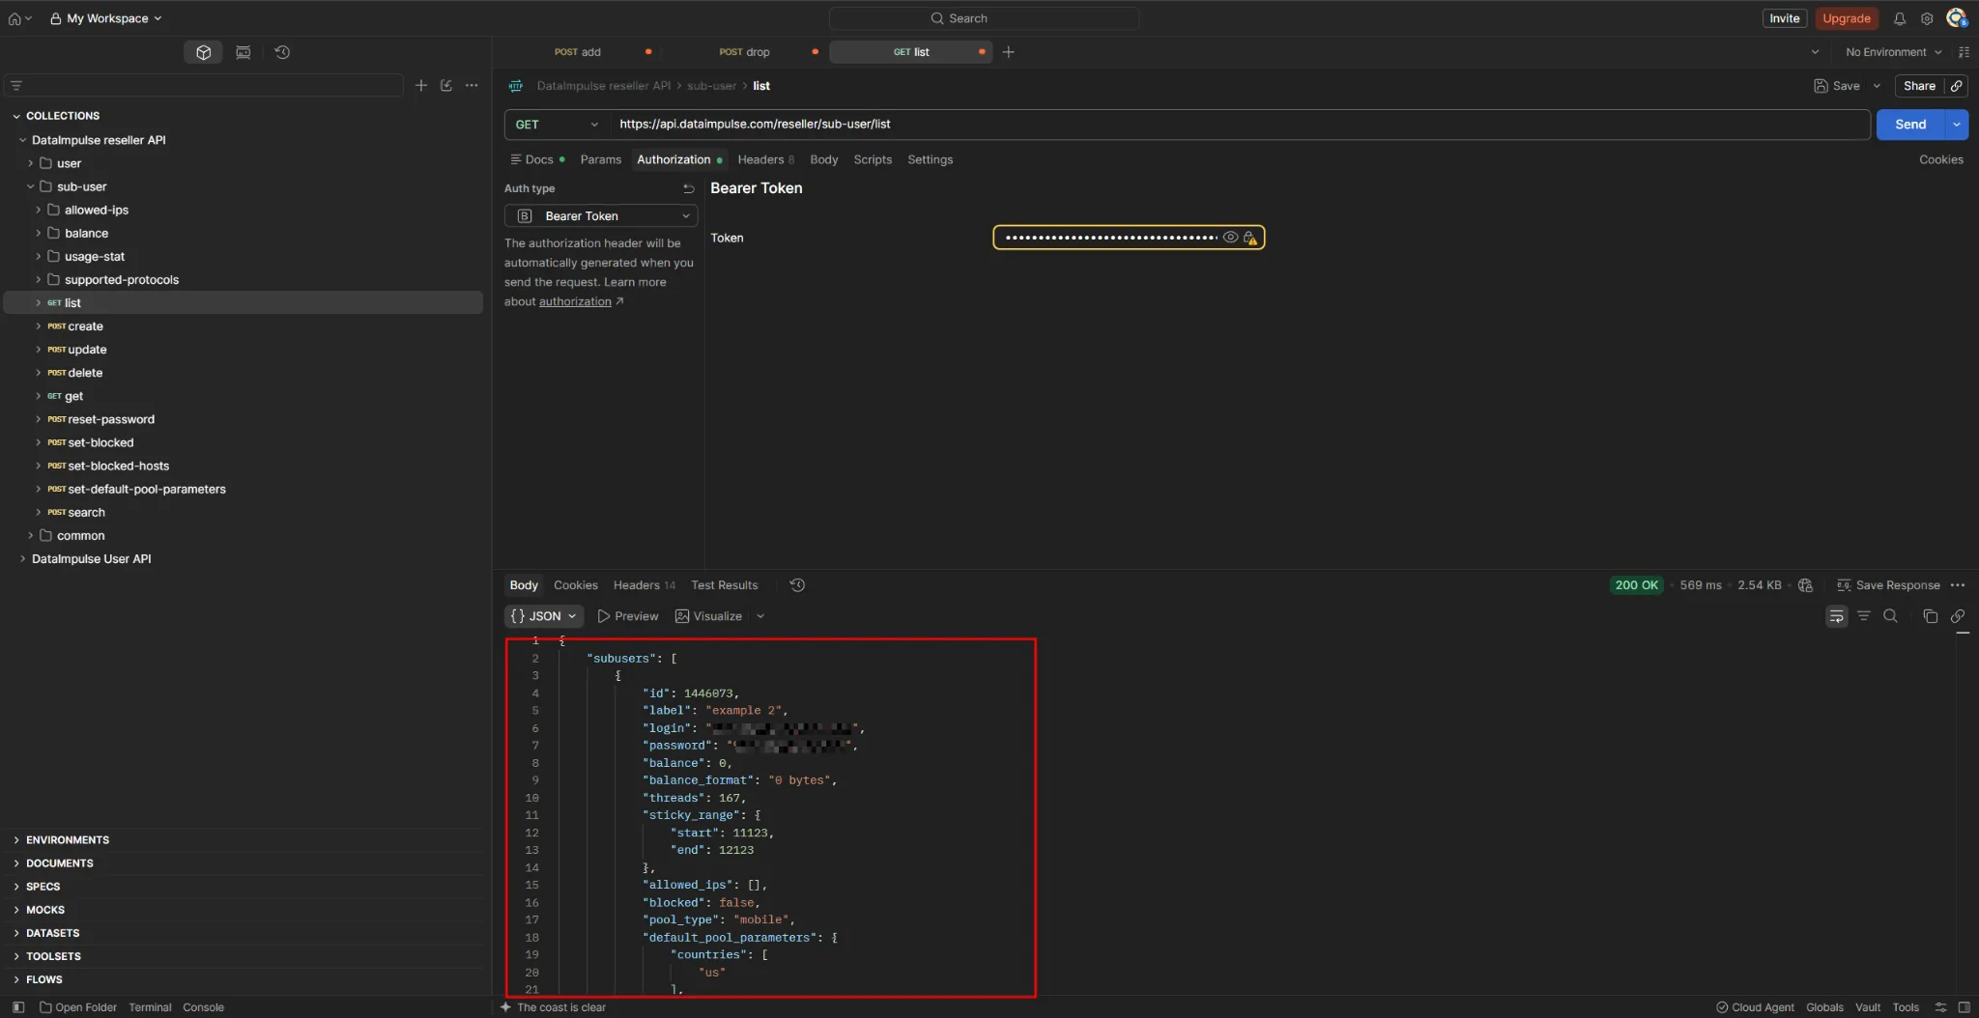
Task: Open the Console in status bar
Action: (x=203, y=1007)
